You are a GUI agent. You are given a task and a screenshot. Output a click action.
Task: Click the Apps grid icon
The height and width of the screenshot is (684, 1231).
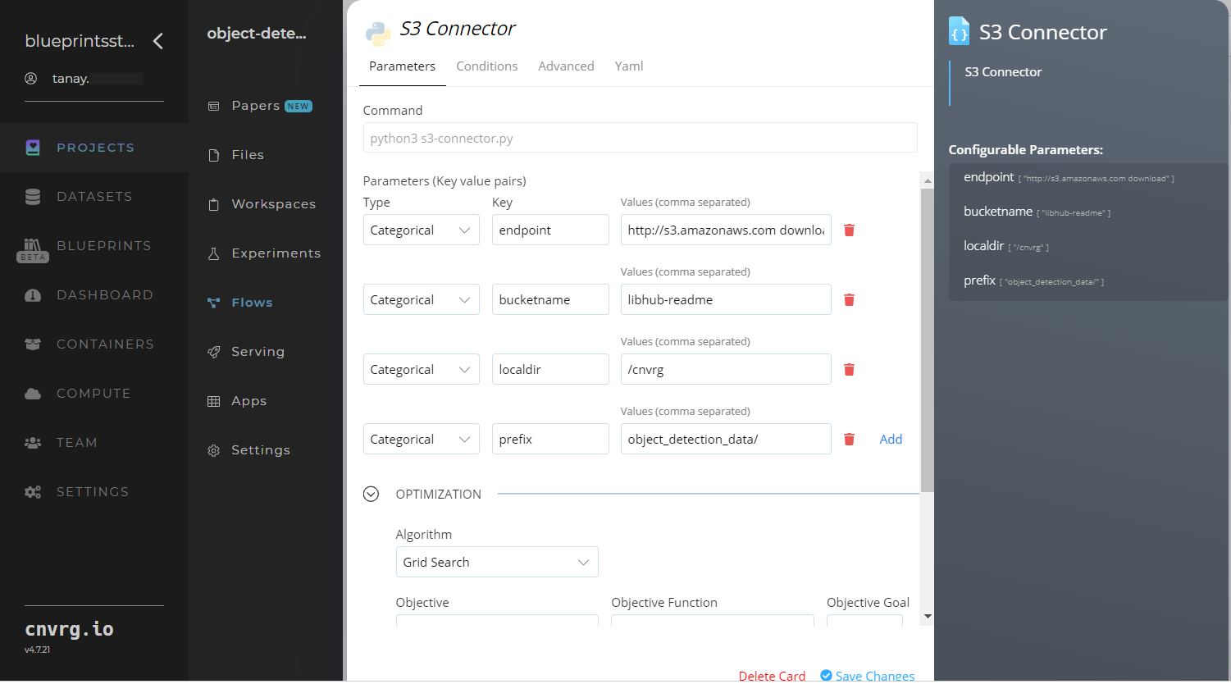coord(214,401)
